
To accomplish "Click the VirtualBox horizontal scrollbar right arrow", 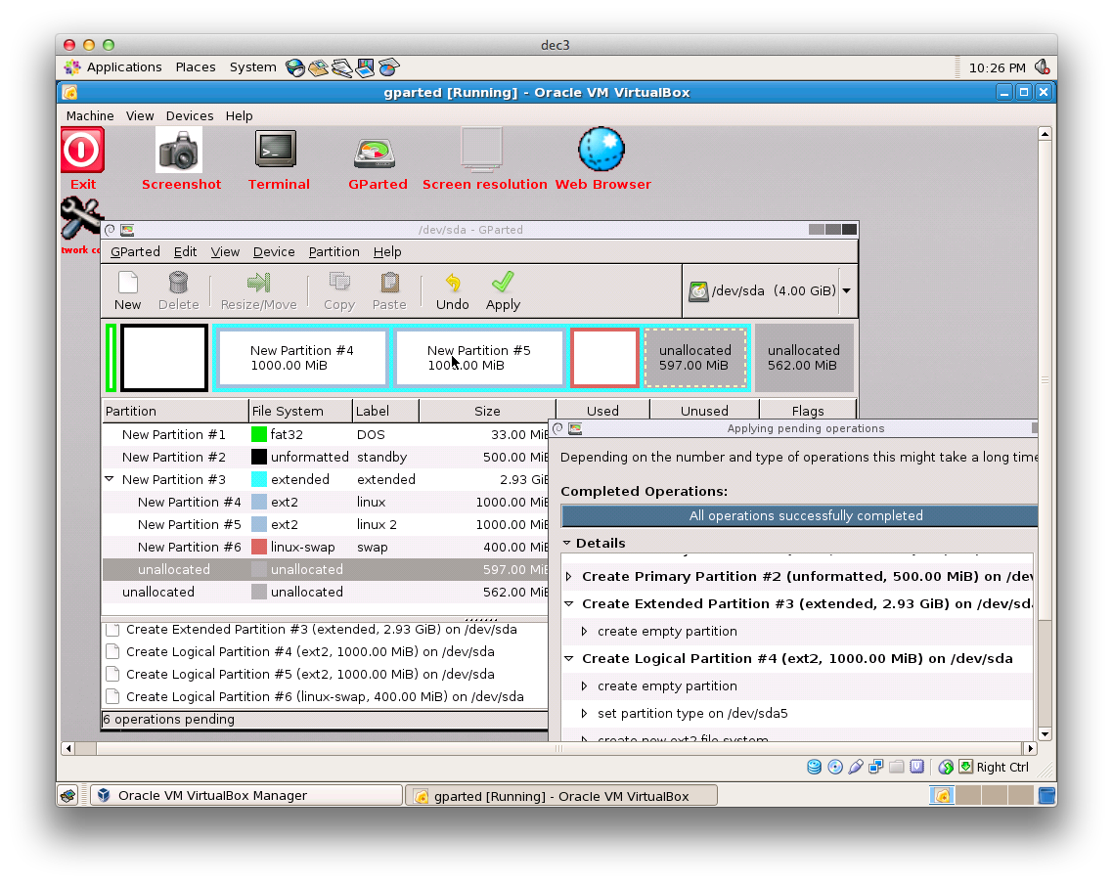I will point(1030,748).
